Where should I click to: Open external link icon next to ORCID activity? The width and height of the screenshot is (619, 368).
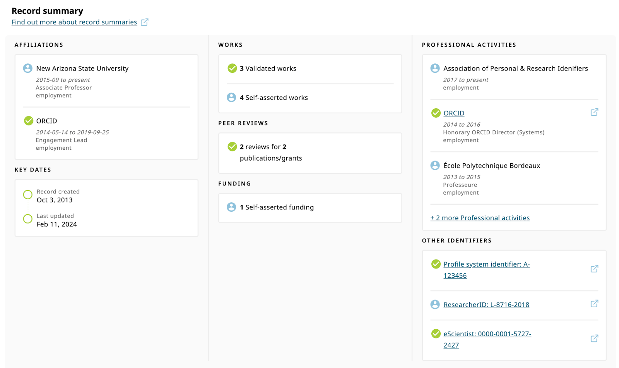[x=594, y=112]
